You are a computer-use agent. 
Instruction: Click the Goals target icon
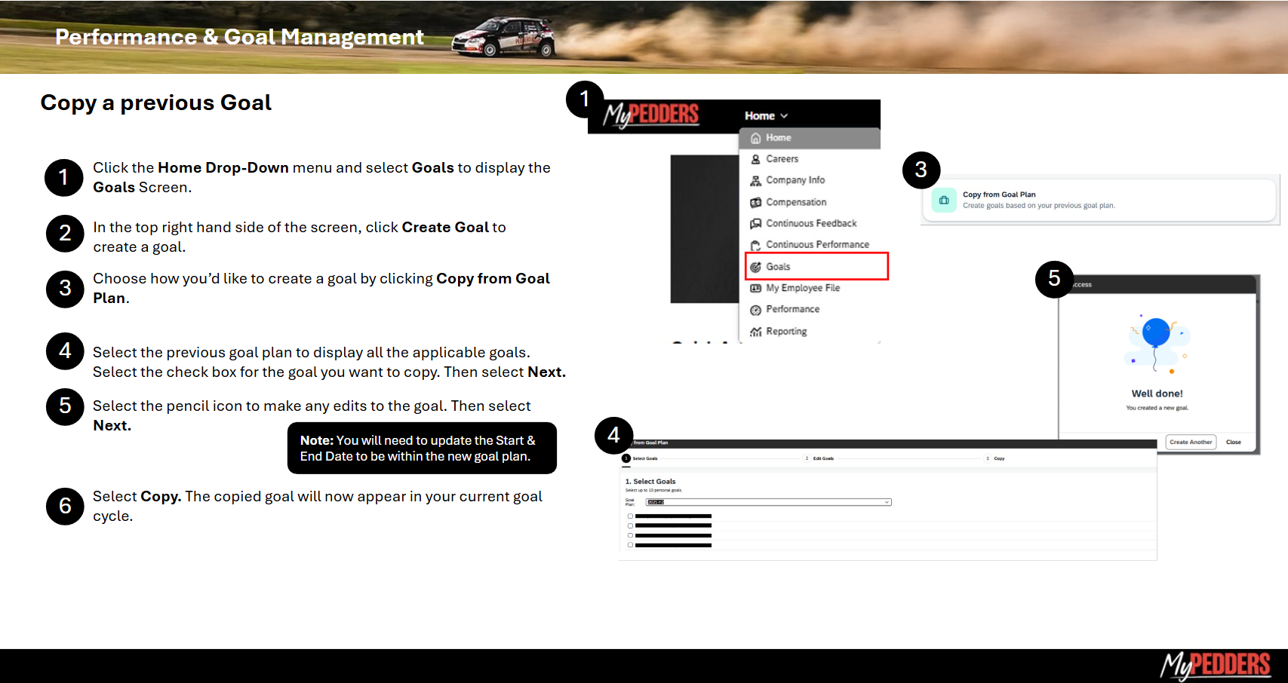point(755,267)
